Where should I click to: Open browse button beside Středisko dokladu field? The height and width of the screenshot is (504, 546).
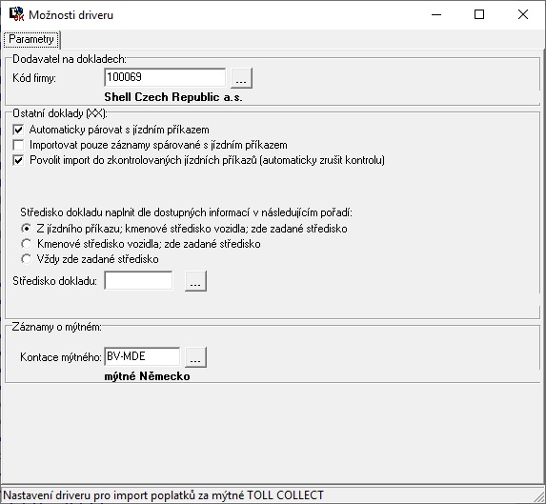coord(195,281)
